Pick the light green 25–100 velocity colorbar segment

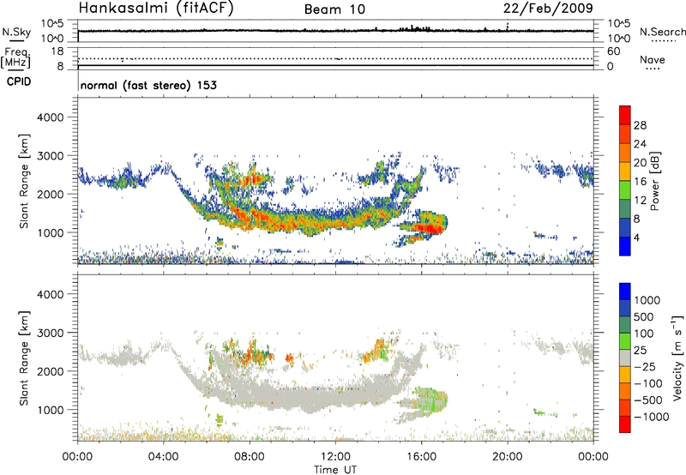pos(625,341)
